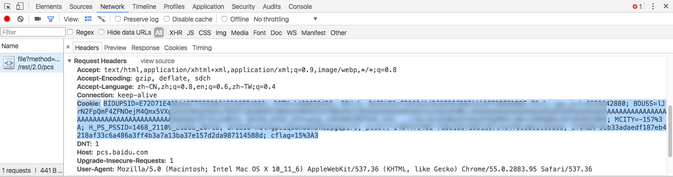Toggle the blue filter funnel icon
673x177 pixels.
click(x=51, y=19)
